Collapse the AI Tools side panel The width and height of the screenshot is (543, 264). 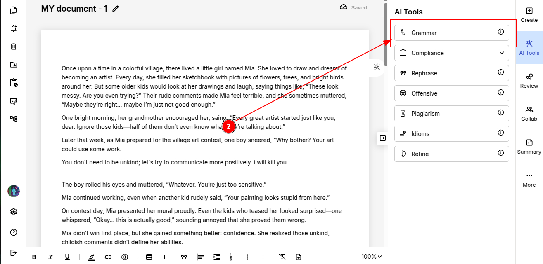pyautogui.click(x=383, y=138)
